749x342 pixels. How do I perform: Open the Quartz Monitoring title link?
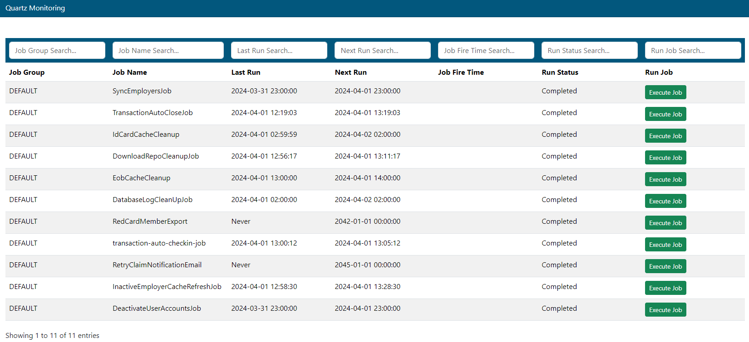[x=35, y=8]
